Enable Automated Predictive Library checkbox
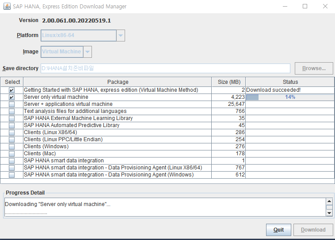 click(x=12, y=125)
